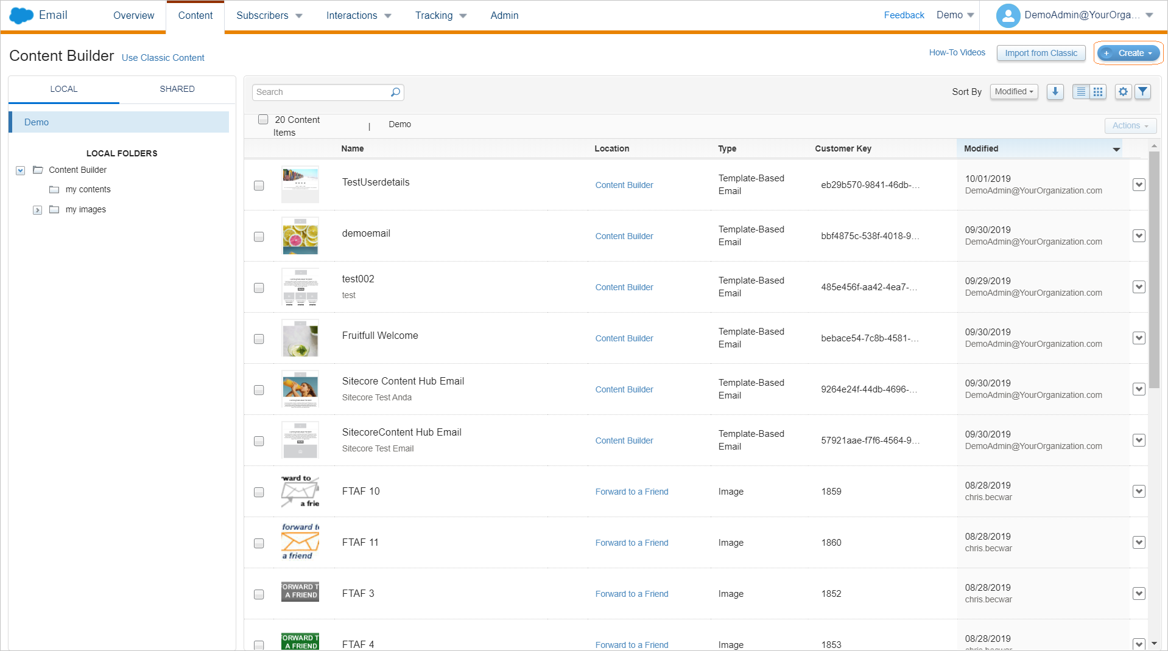This screenshot has width=1168, height=651.
Task: Check the FTAF 3 row checkbox
Action: [x=259, y=594]
